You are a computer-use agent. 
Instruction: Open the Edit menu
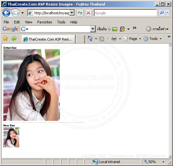click(17, 22)
